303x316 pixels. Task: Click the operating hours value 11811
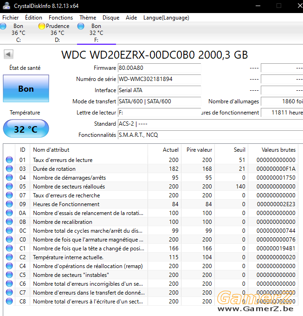pos(282,113)
